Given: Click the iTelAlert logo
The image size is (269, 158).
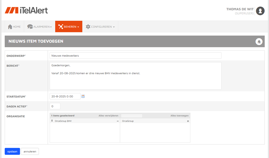Looking at the screenshot, I should pos(26,10).
